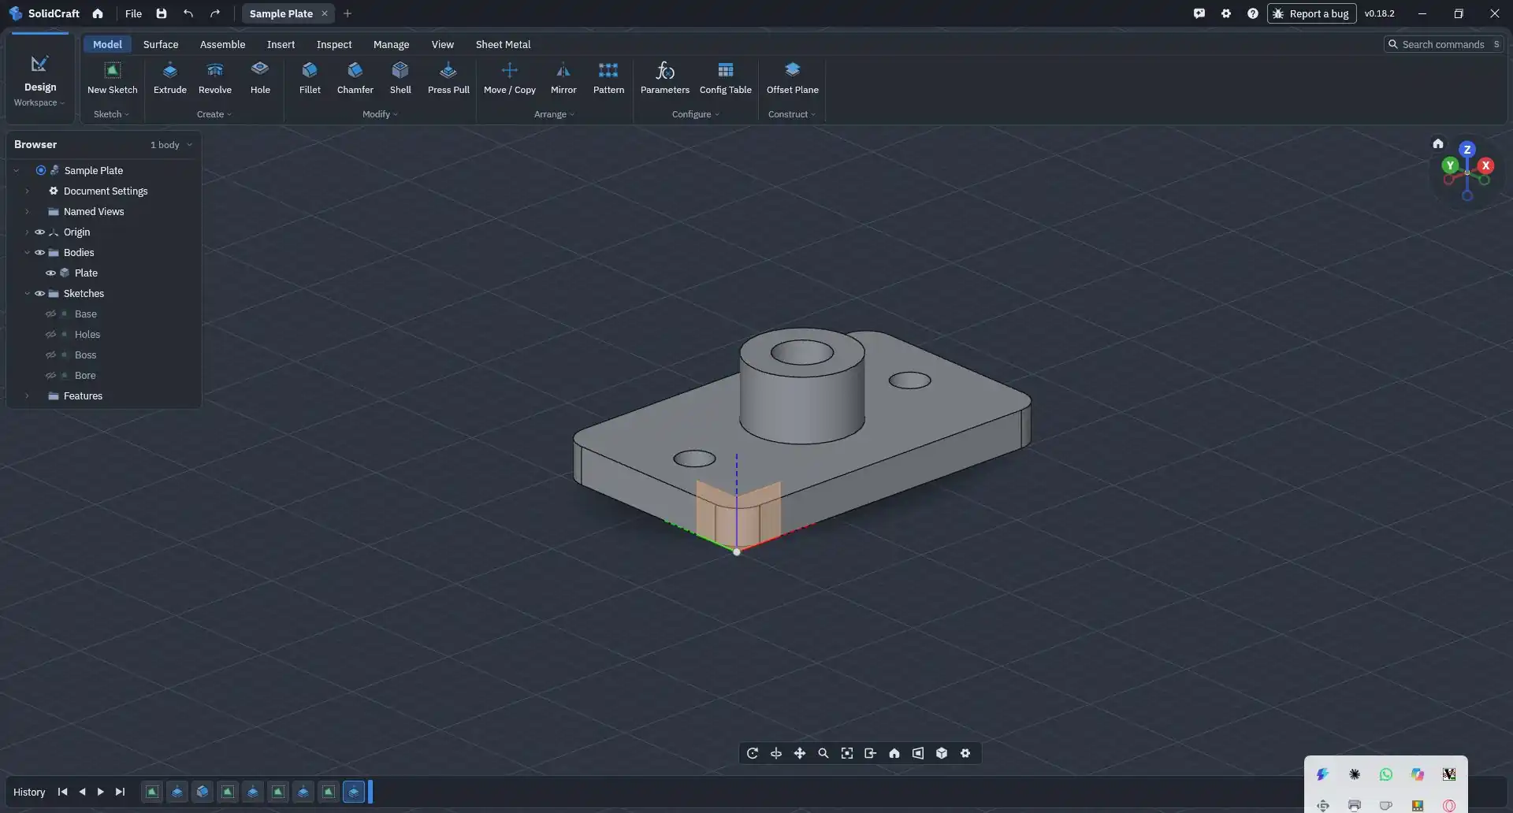This screenshot has width=1513, height=813.
Task: Create an Offset Plane
Action: tap(792, 78)
